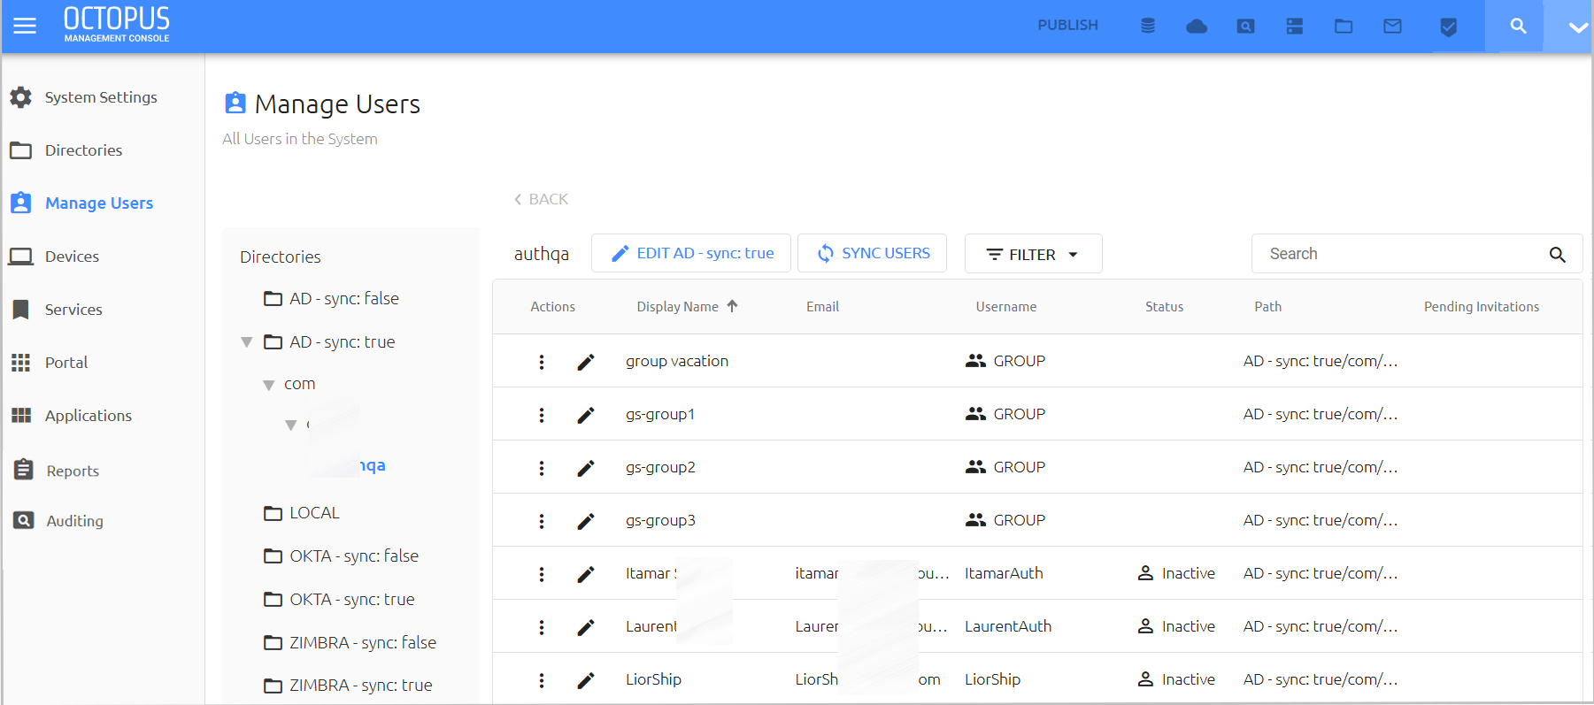Edit gs-group2 with pencil icon
Image resolution: width=1594 pixels, height=705 pixels.
(586, 468)
